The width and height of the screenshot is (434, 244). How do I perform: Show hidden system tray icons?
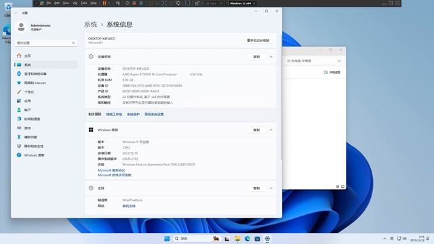pos(384,239)
